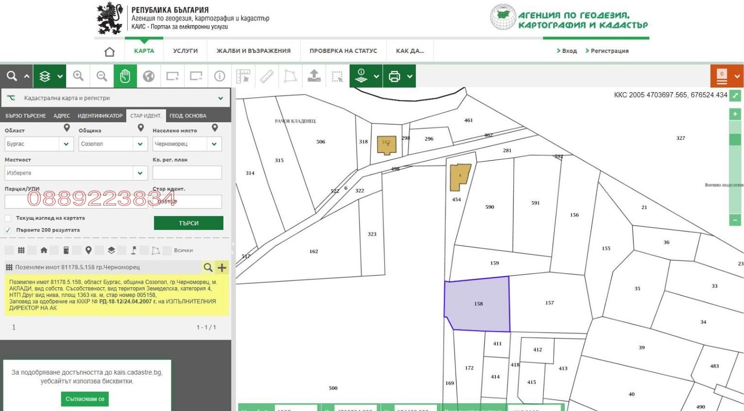Expand the Област dropdown showing Бургас
The width and height of the screenshot is (744, 411).
pyautogui.click(x=66, y=144)
